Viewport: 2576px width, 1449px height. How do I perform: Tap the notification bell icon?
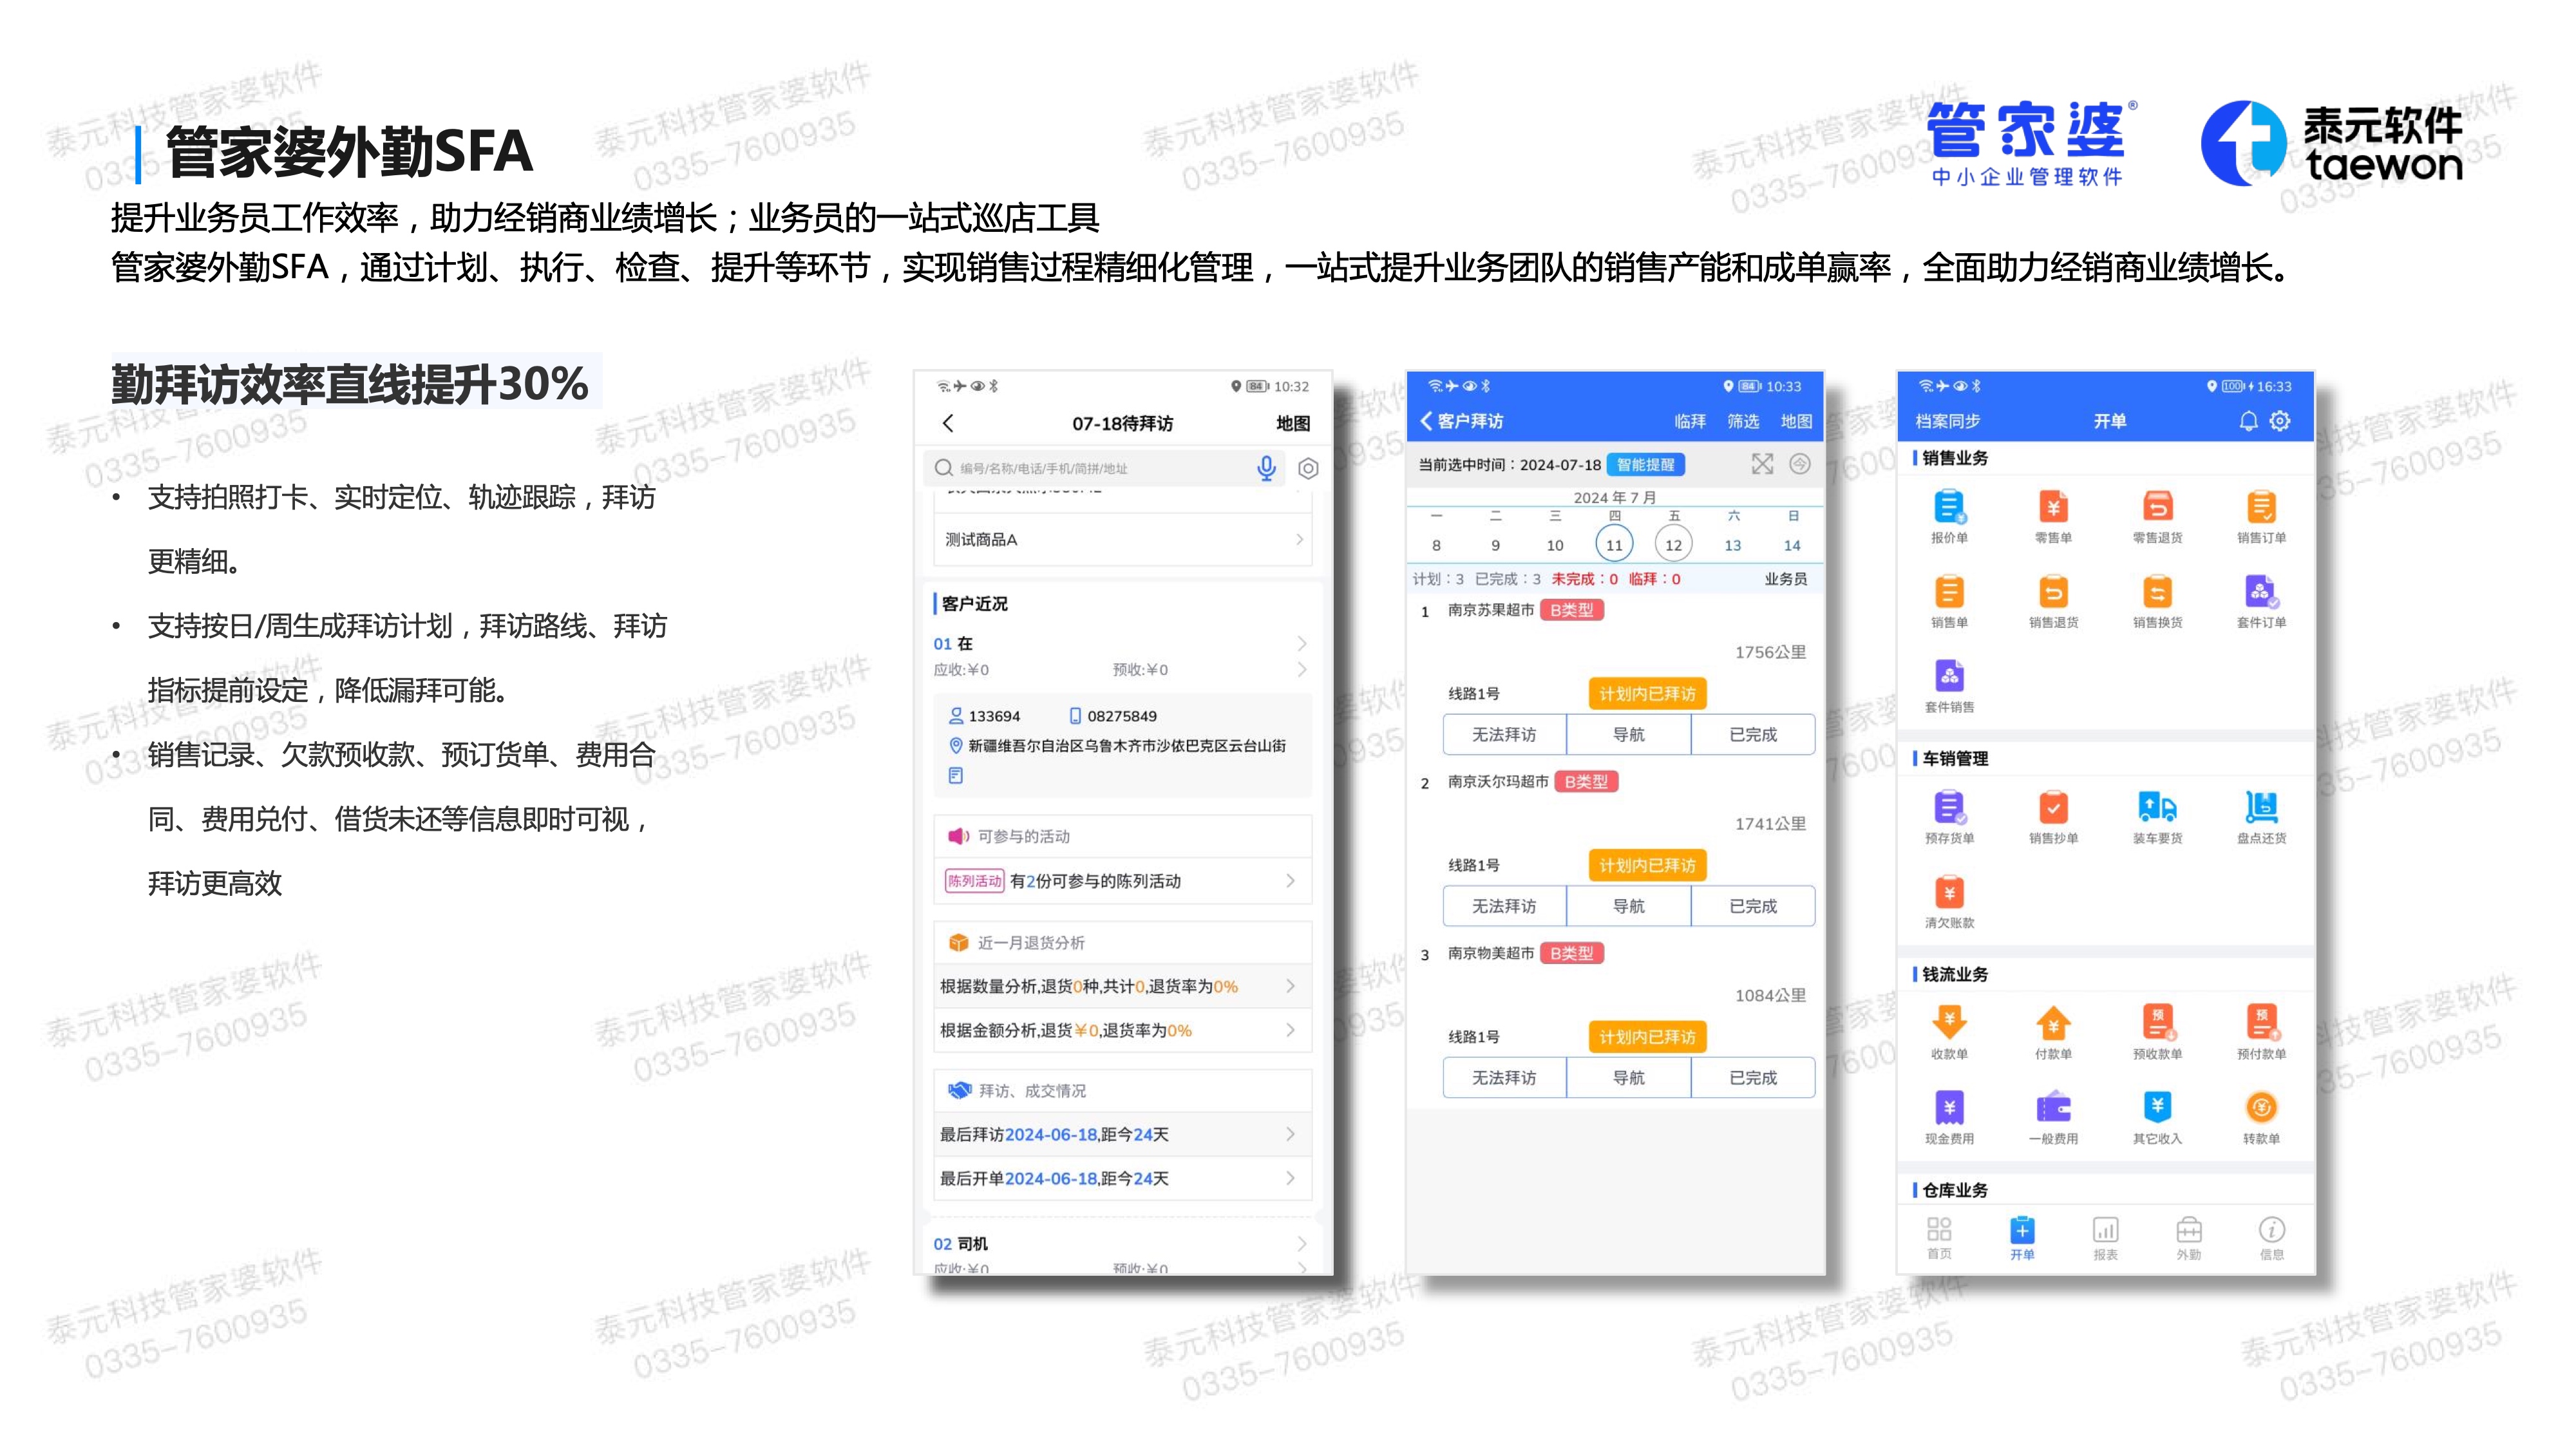click(x=2248, y=421)
